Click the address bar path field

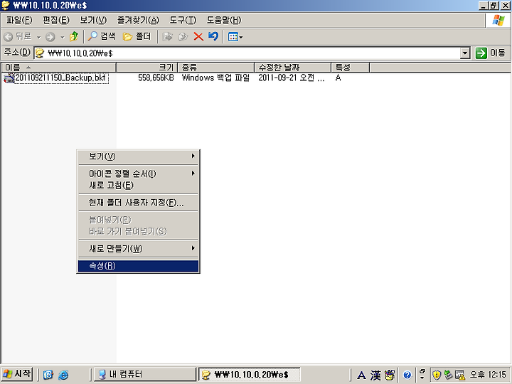(252, 53)
